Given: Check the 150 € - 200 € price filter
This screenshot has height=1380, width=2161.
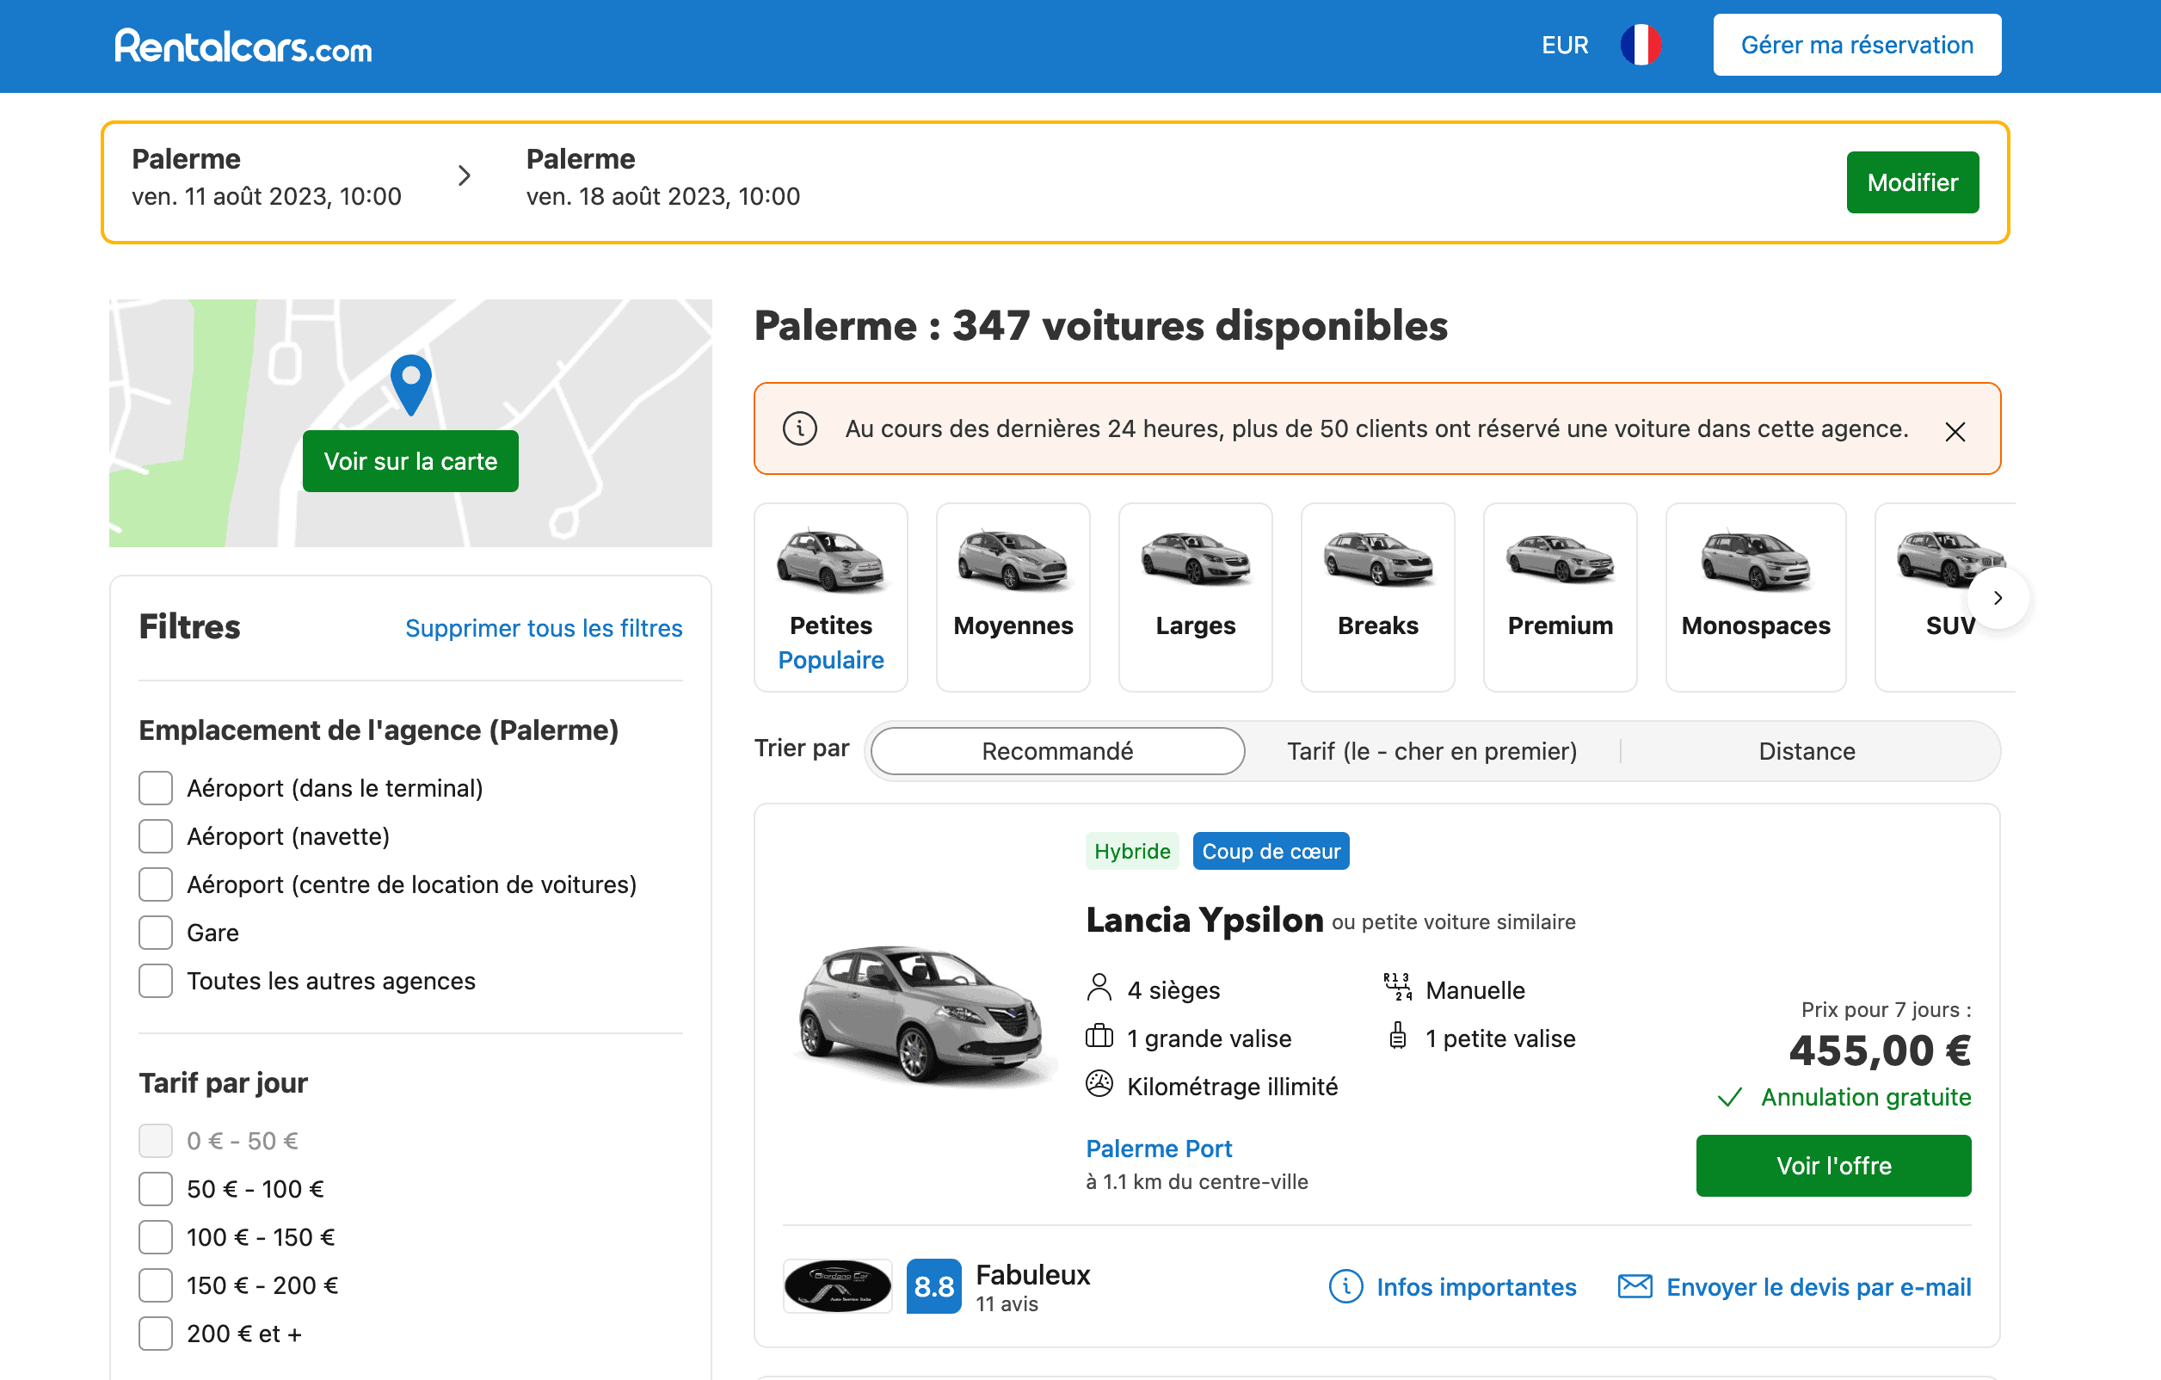Looking at the screenshot, I should [155, 1285].
